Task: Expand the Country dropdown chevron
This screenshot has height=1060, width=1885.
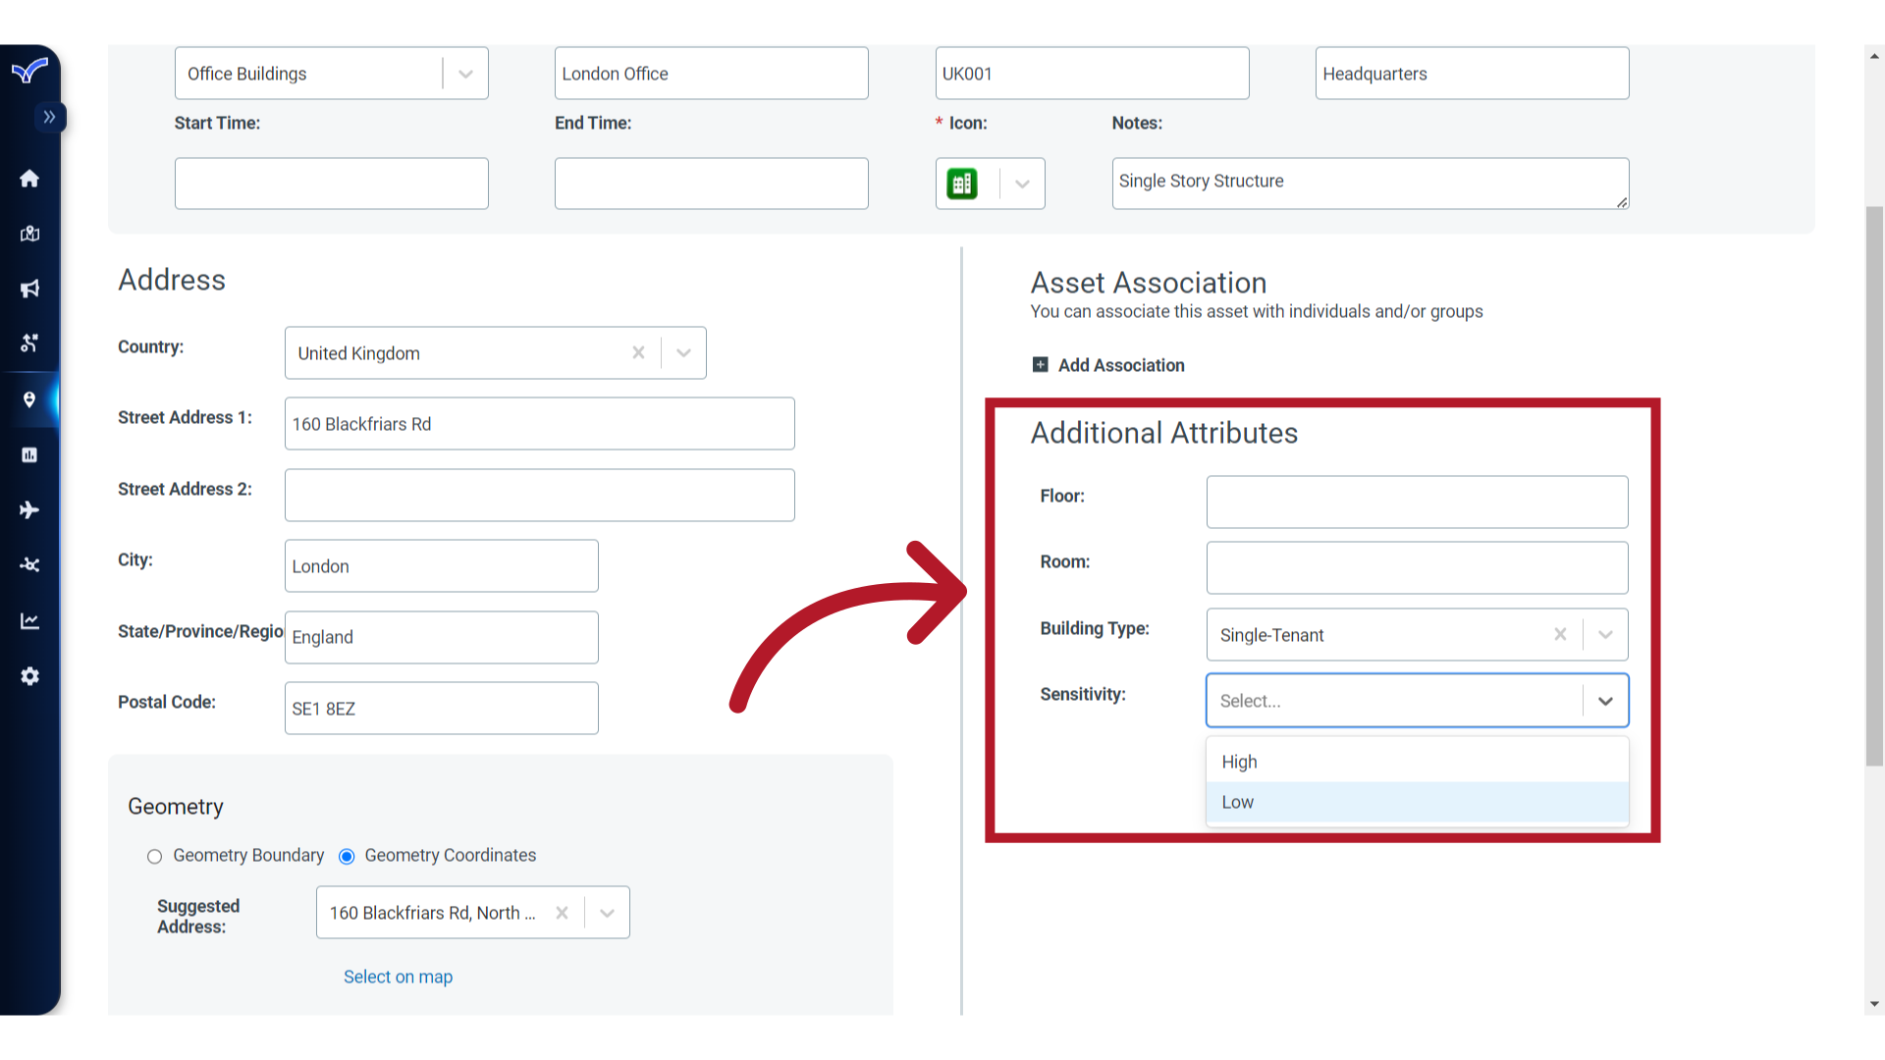Action: tap(683, 352)
